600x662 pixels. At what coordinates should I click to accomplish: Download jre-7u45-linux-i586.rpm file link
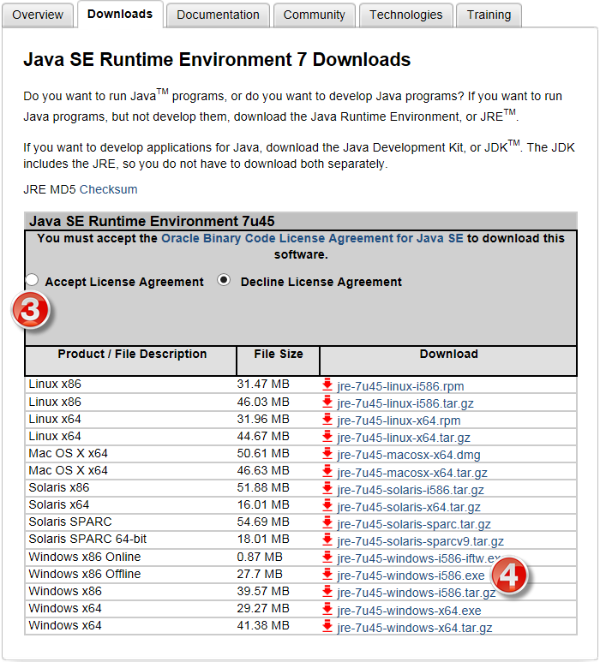(x=400, y=386)
